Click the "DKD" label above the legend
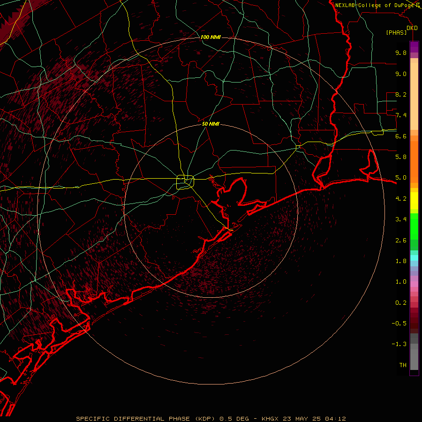The width and height of the screenshot is (422, 422). (x=412, y=28)
